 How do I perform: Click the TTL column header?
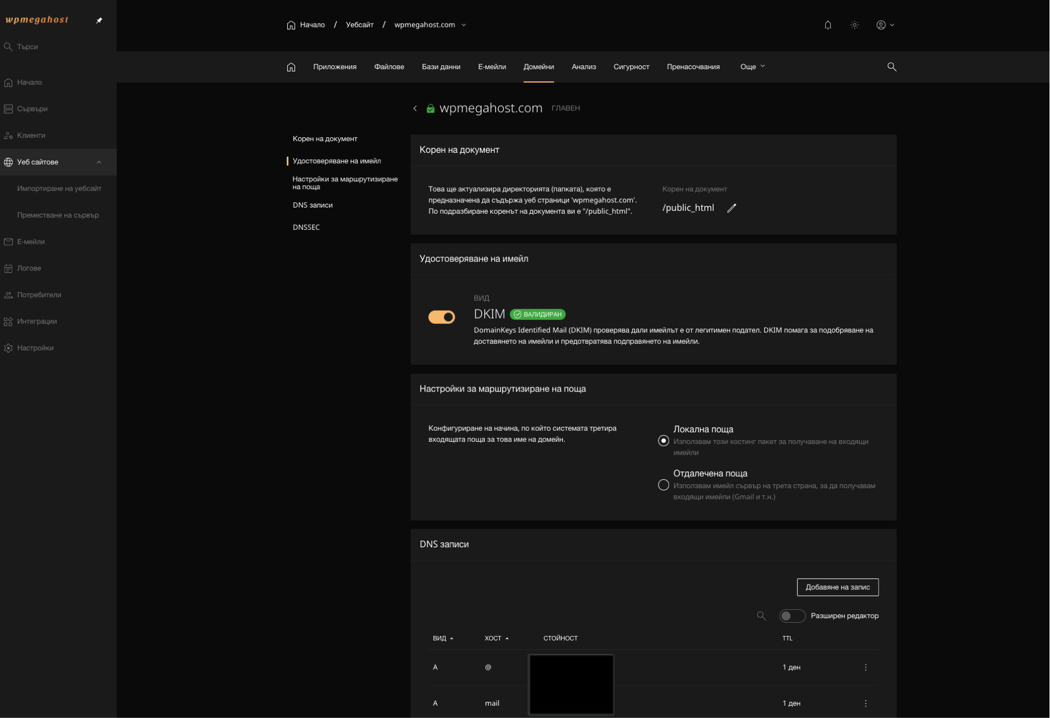click(787, 638)
